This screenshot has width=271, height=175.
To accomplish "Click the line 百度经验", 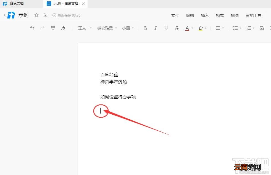I will [109, 74].
